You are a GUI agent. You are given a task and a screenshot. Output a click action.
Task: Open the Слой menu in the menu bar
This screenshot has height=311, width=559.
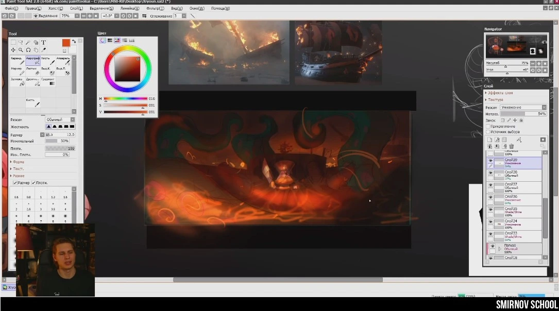77,8
